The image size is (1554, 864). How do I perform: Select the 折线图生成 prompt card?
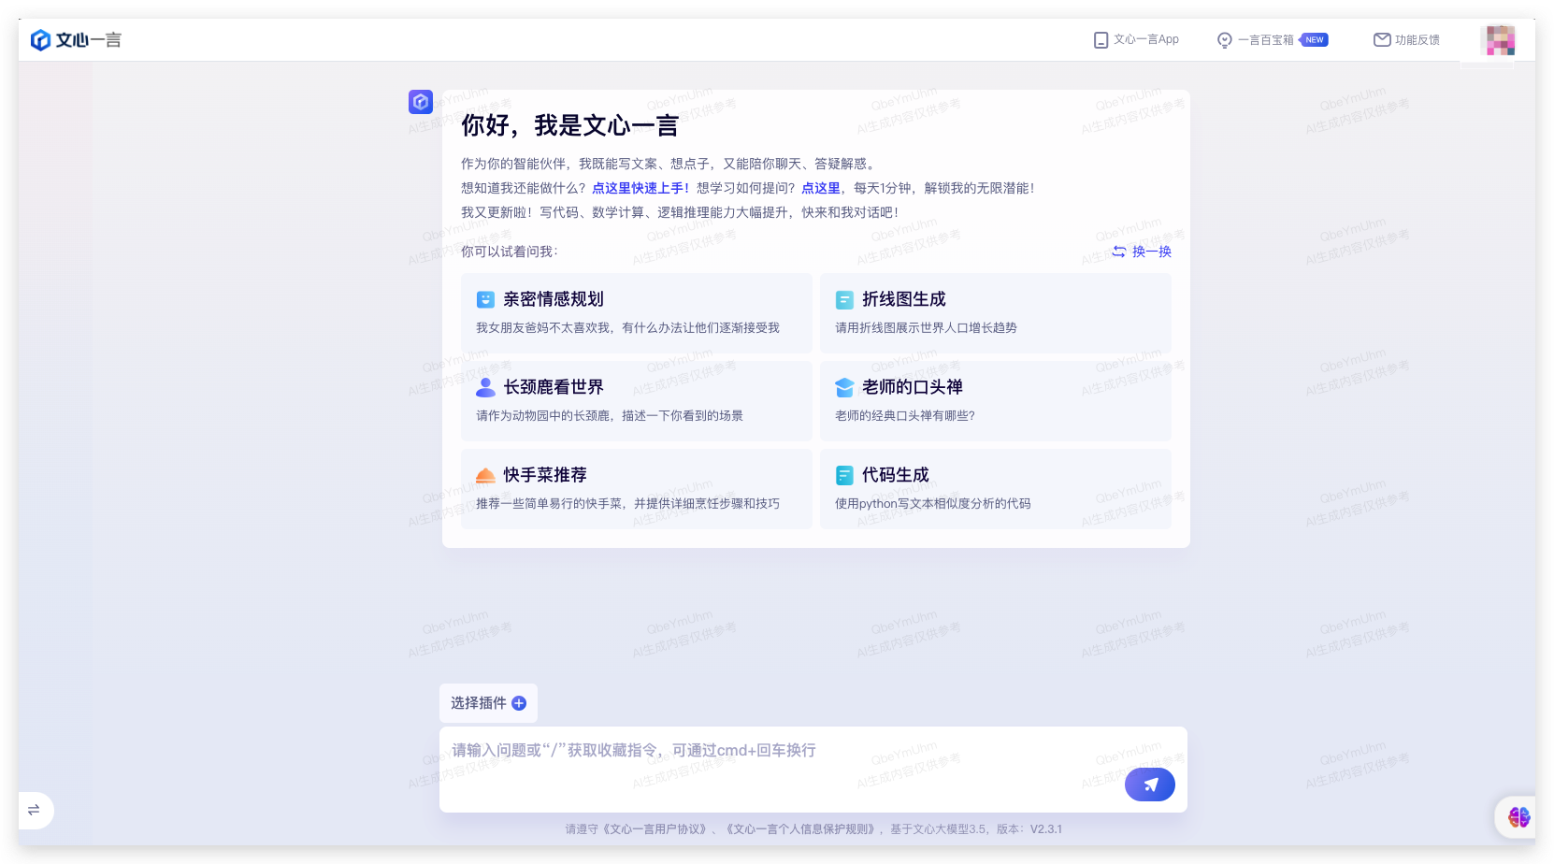[996, 313]
